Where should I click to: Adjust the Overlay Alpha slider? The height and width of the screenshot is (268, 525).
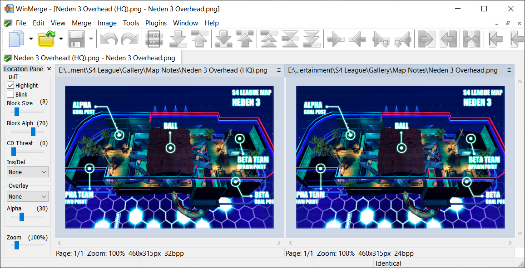[22, 217]
